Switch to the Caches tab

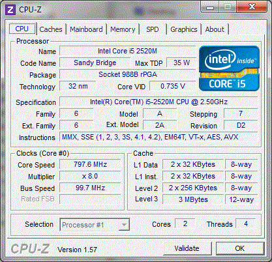(51, 29)
